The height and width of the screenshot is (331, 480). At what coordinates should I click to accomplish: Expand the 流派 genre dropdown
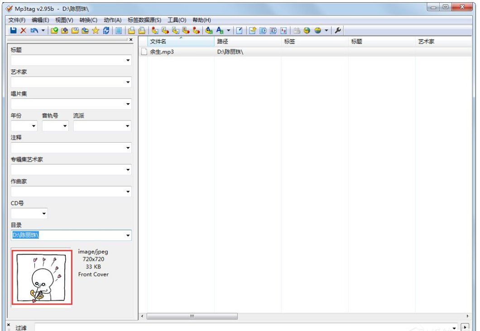(x=128, y=126)
